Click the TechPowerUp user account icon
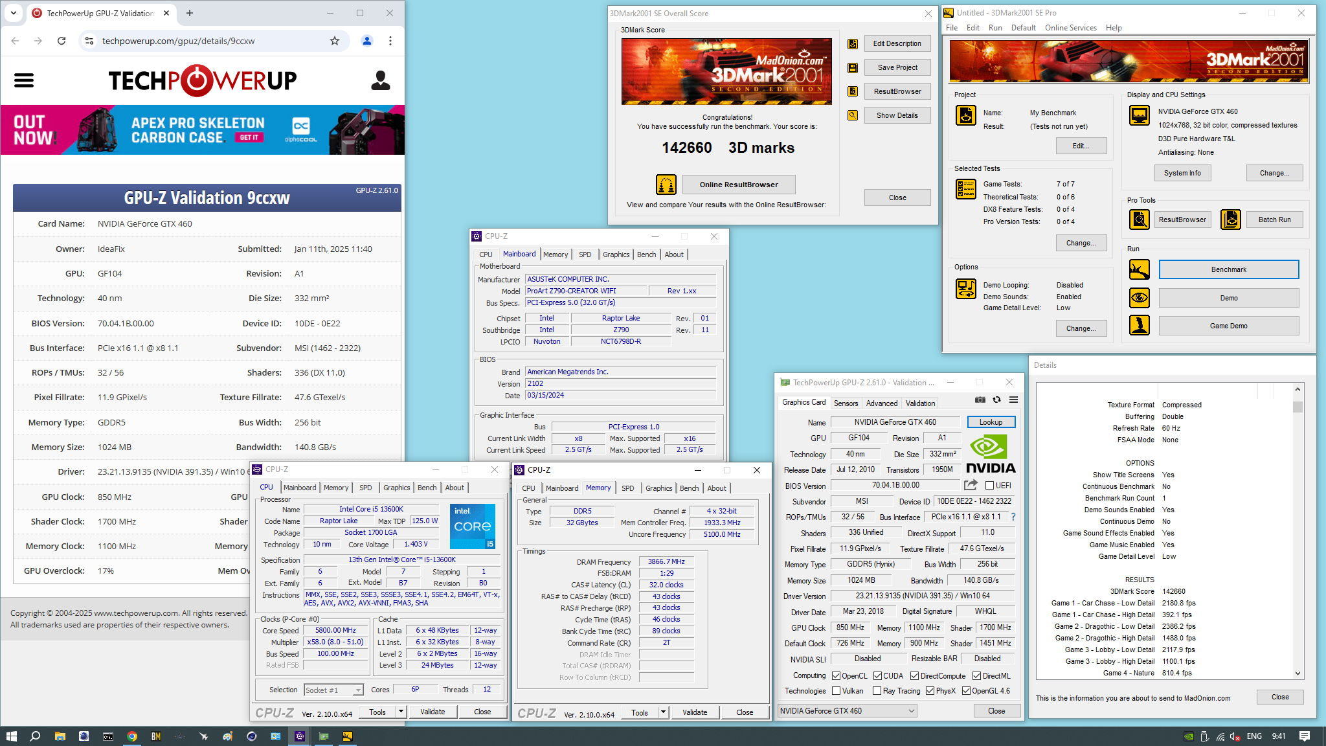The image size is (1326, 746). coord(381,80)
